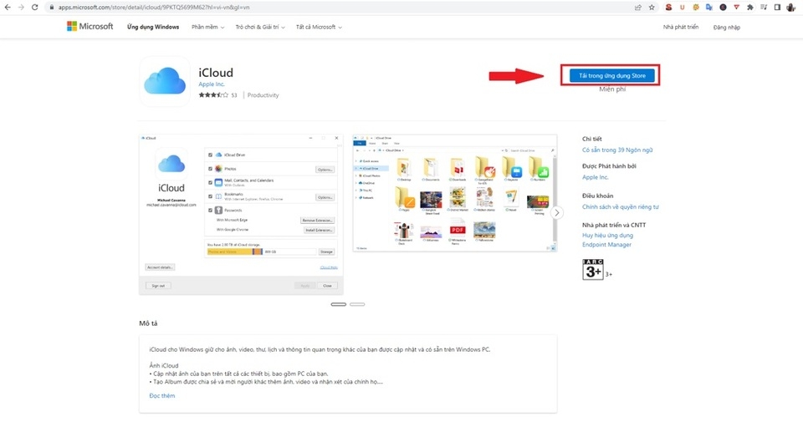Click the share icon in the address bar
Viewport: 803px width, 422px height.
point(639,8)
